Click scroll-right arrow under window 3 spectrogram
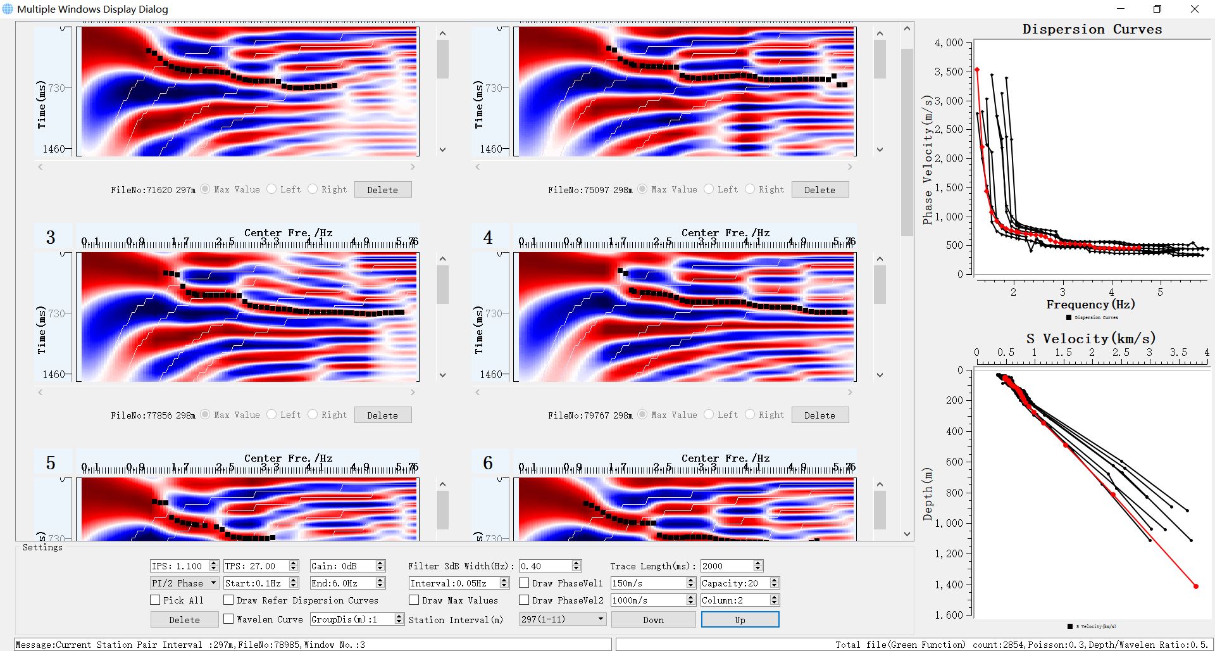Image resolution: width=1215 pixels, height=651 pixels. click(413, 392)
